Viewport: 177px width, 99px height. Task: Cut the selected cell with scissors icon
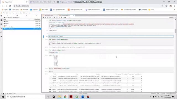pos(48,17)
